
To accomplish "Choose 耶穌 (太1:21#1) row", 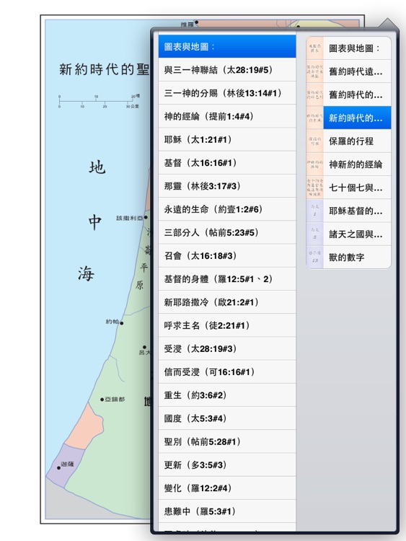I will coord(227,140).
